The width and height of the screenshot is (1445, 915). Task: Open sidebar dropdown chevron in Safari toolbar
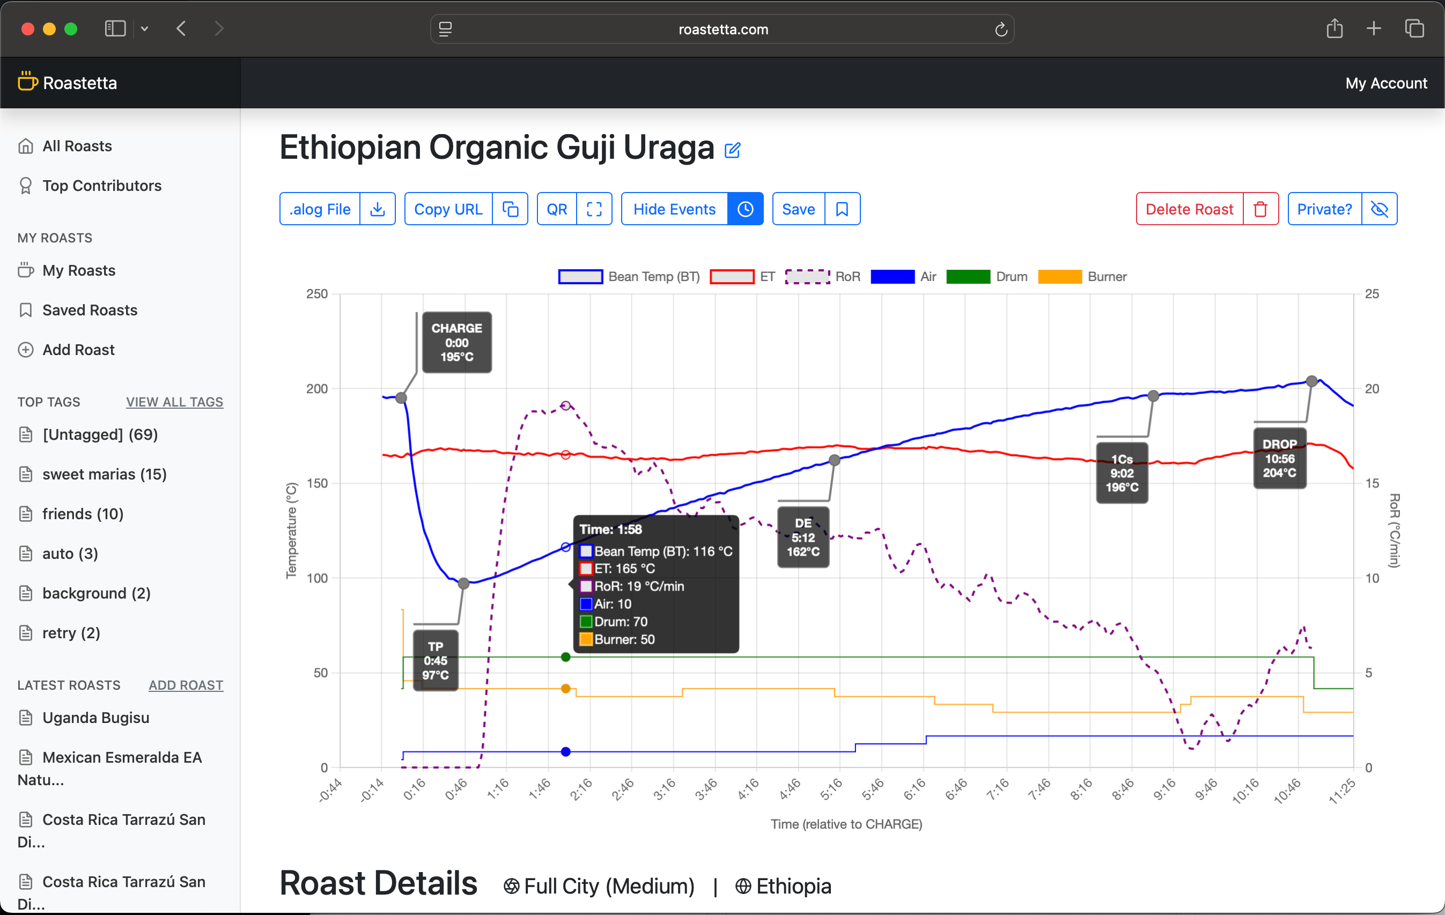pos(145,29)
